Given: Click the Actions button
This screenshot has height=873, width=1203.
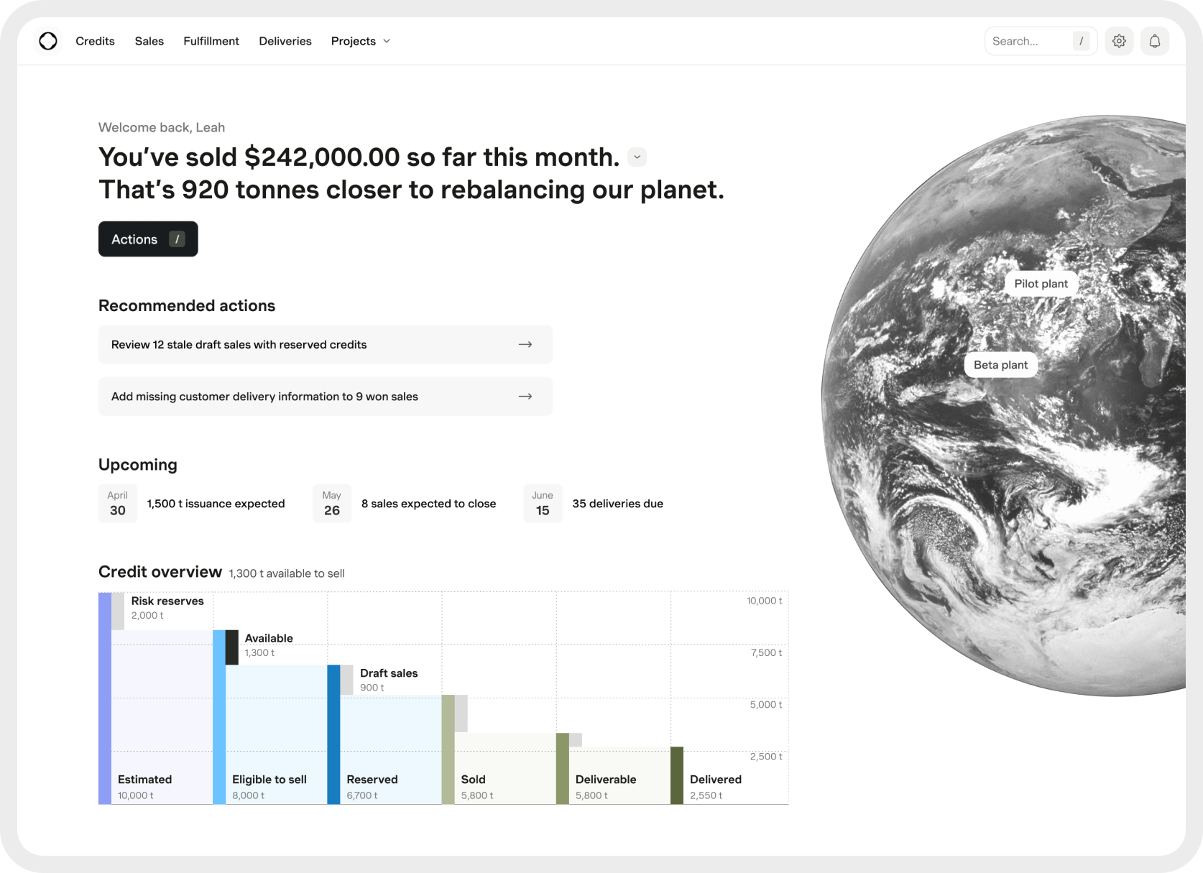Looking at the screenshot, I should 148,239.
